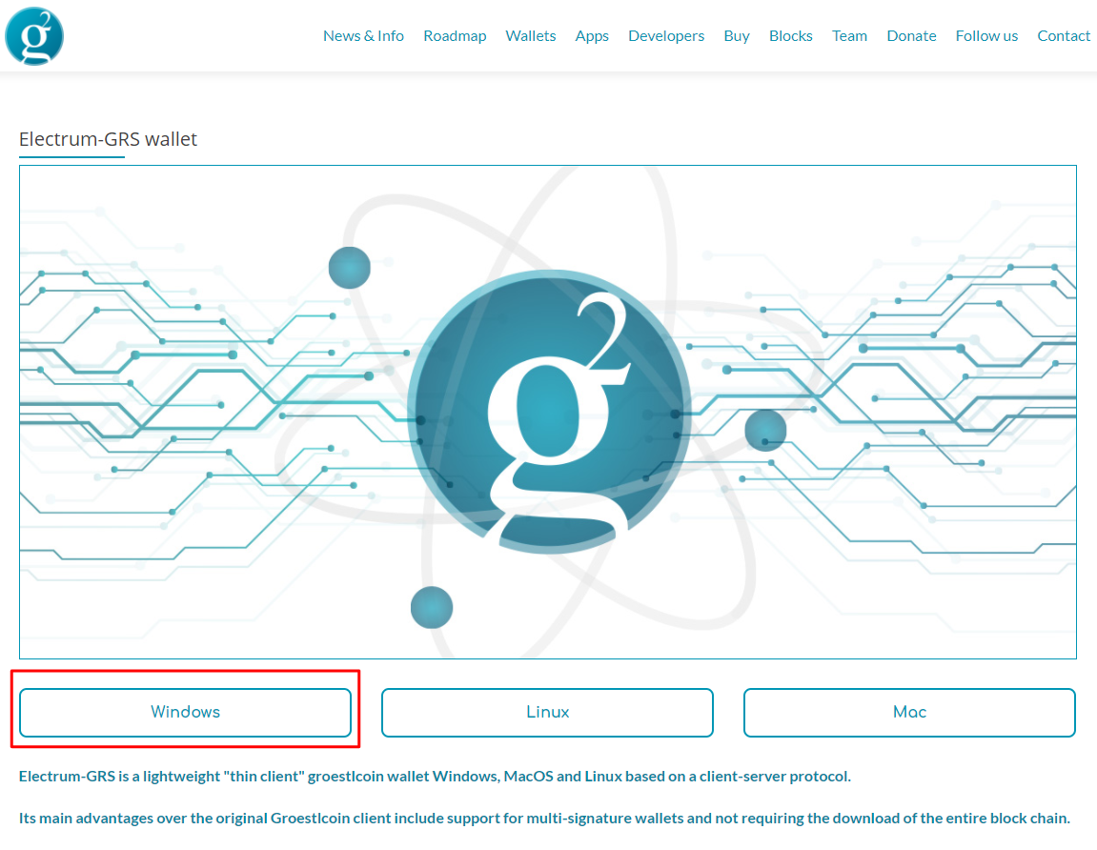Open the Apps section
The width and height of the screenshot is (1097, 850).
coord(592,35)
